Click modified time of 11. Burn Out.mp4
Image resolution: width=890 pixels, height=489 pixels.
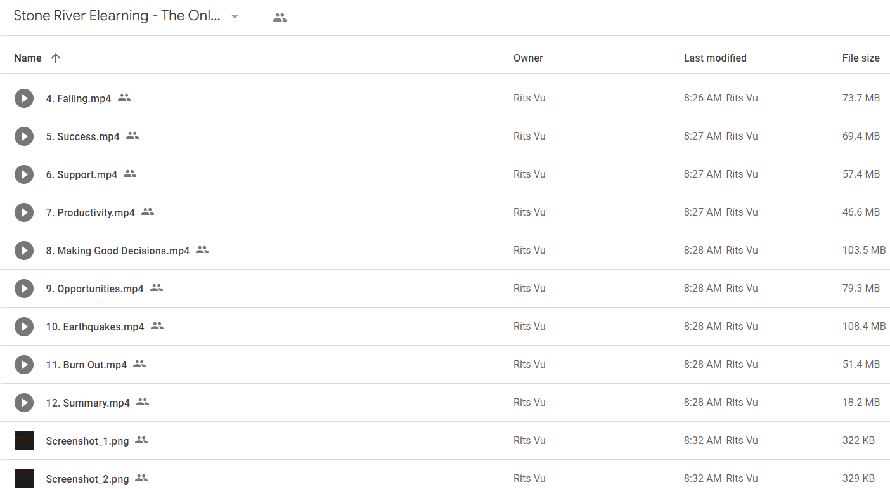tap(702, 365)
